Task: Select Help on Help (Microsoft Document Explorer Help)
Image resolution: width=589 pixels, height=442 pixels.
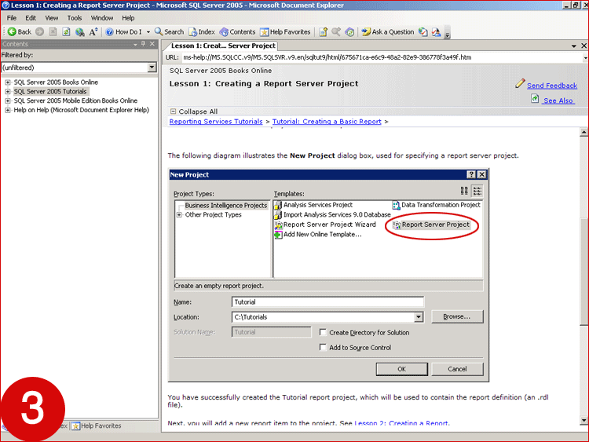Action: (x=82, y=110)
